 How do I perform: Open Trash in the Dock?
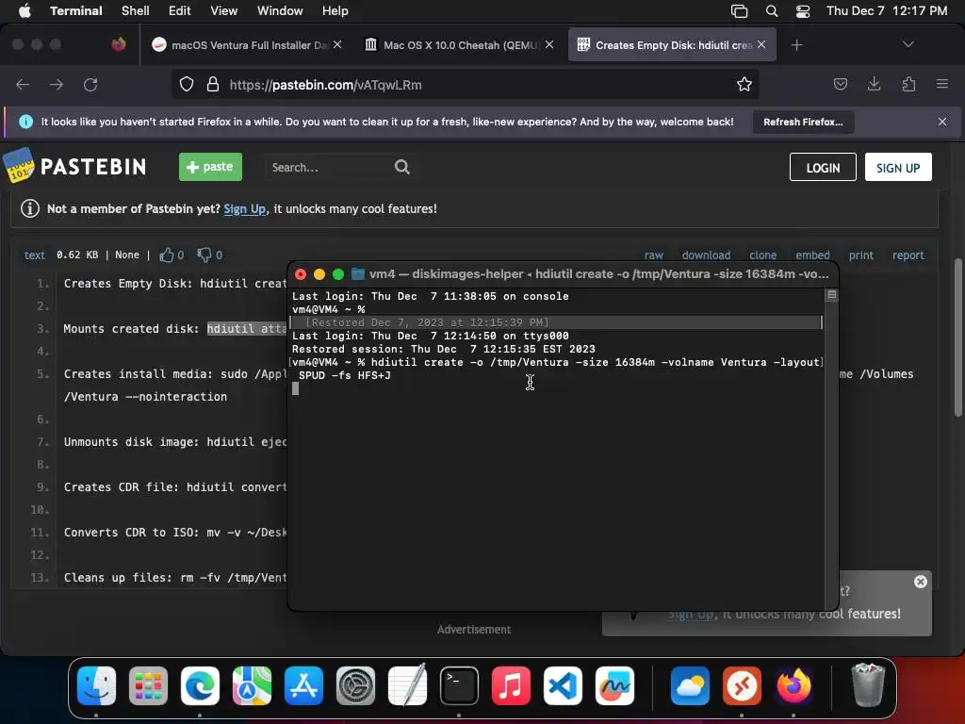(868, 684)
